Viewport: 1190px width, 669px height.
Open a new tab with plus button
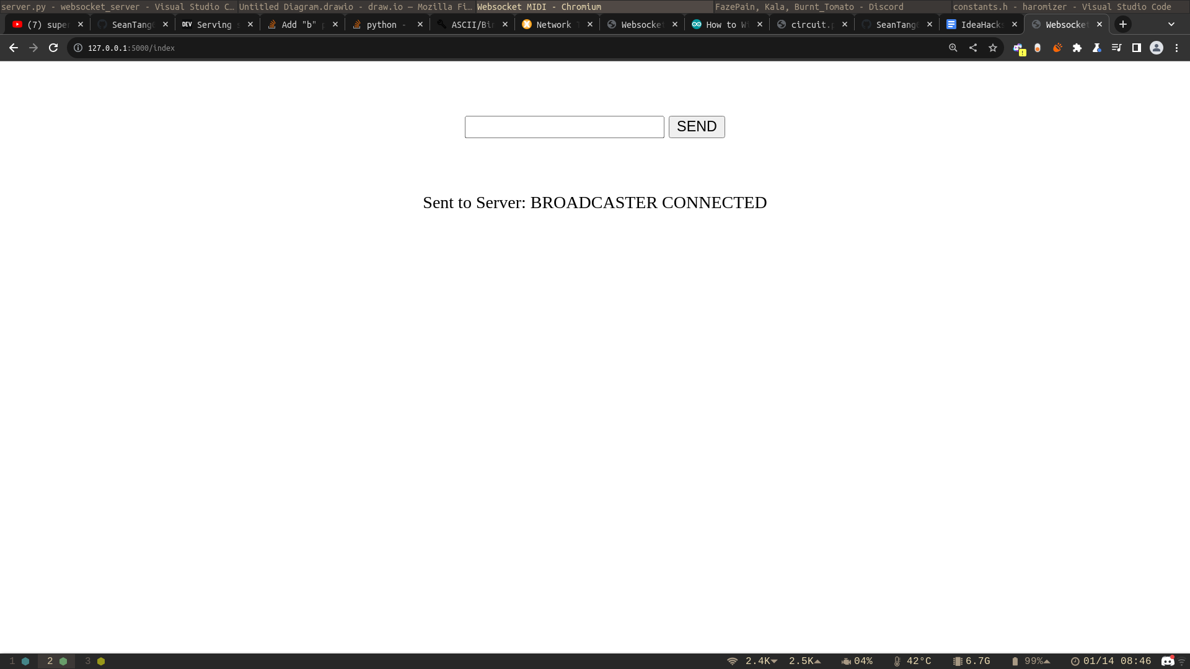pos(1123,24)
